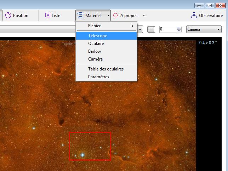The width and height of the screenshot is (228, 171).
Task: Click the Matériel equipment icon
Action: click(x=80, y=15)
